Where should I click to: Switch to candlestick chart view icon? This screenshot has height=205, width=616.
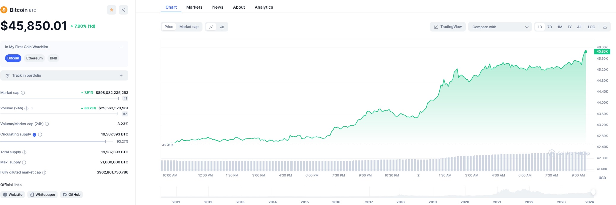(x=222, y=27)
